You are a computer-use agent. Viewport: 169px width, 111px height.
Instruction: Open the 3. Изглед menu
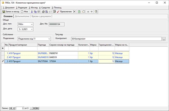(33, 8)
